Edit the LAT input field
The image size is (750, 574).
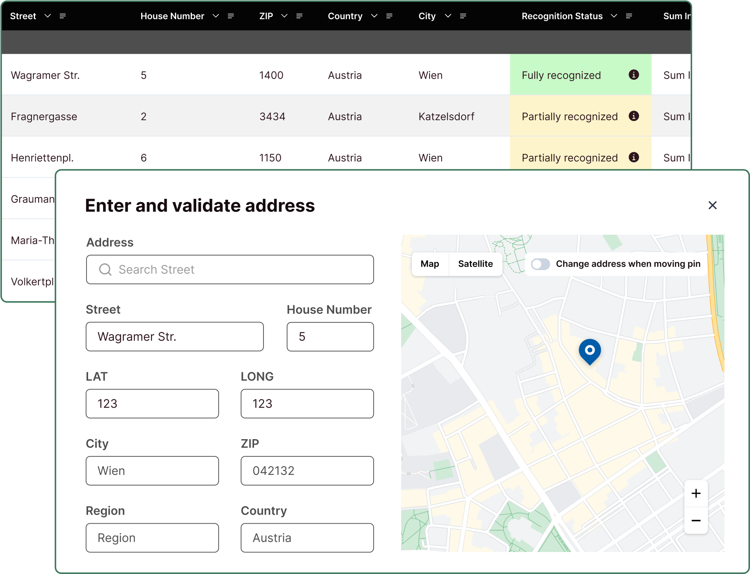pos(152,404)
